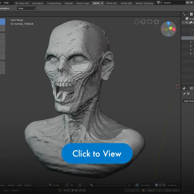Screen dimensions: 194x194
Task: Click the green Y axis on navigation gizmo
Action: [x=171, y=28]
